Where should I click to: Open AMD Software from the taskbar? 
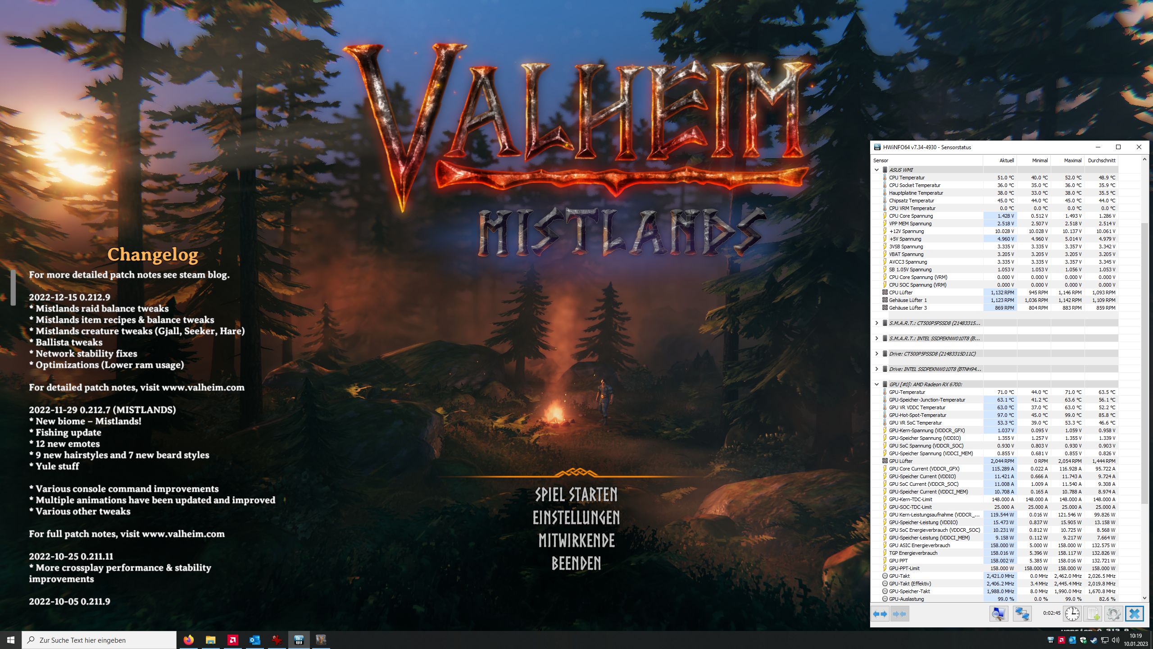[x=233, y=640]
